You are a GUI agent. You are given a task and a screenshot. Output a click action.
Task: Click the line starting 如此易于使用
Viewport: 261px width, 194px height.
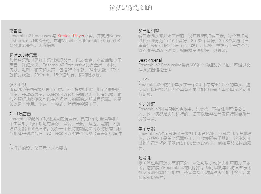[54, 104]
